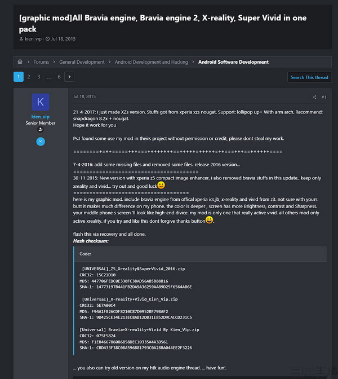
Task: Click the user badge icon under Senior Member
Action: click(x=41, y=130)
